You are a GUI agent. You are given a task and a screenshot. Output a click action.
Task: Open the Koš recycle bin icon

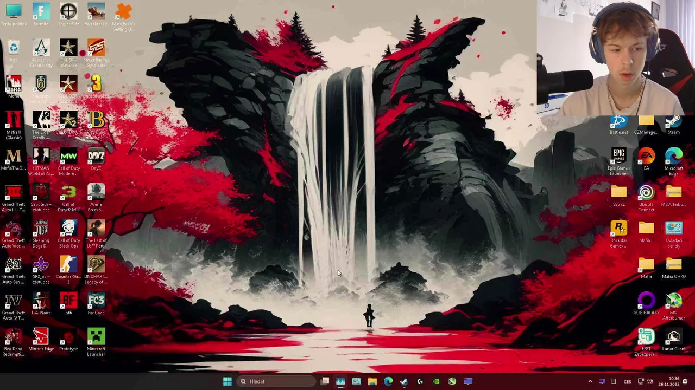[14, 51]
